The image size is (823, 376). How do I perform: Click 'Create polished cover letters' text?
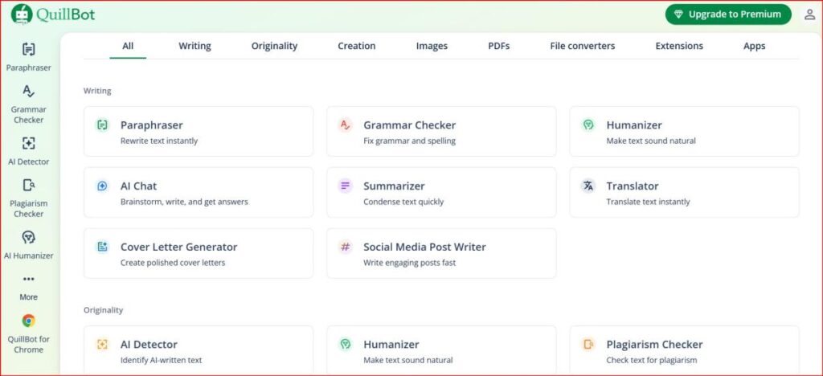pyautogui.click(x=173, y=263)
